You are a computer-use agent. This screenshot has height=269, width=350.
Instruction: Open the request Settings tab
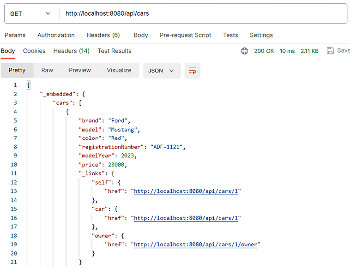click(x=261, y=35)
